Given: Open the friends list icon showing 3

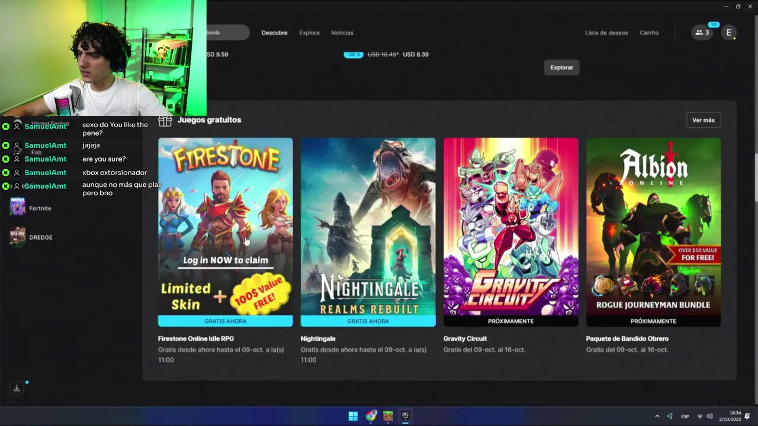Looking at the screenshot, I should (x=702, y=33).
